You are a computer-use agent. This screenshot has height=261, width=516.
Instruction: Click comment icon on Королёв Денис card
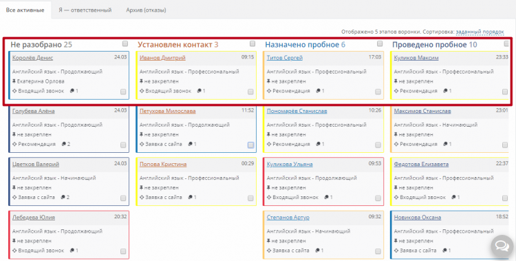click(72, 91)
